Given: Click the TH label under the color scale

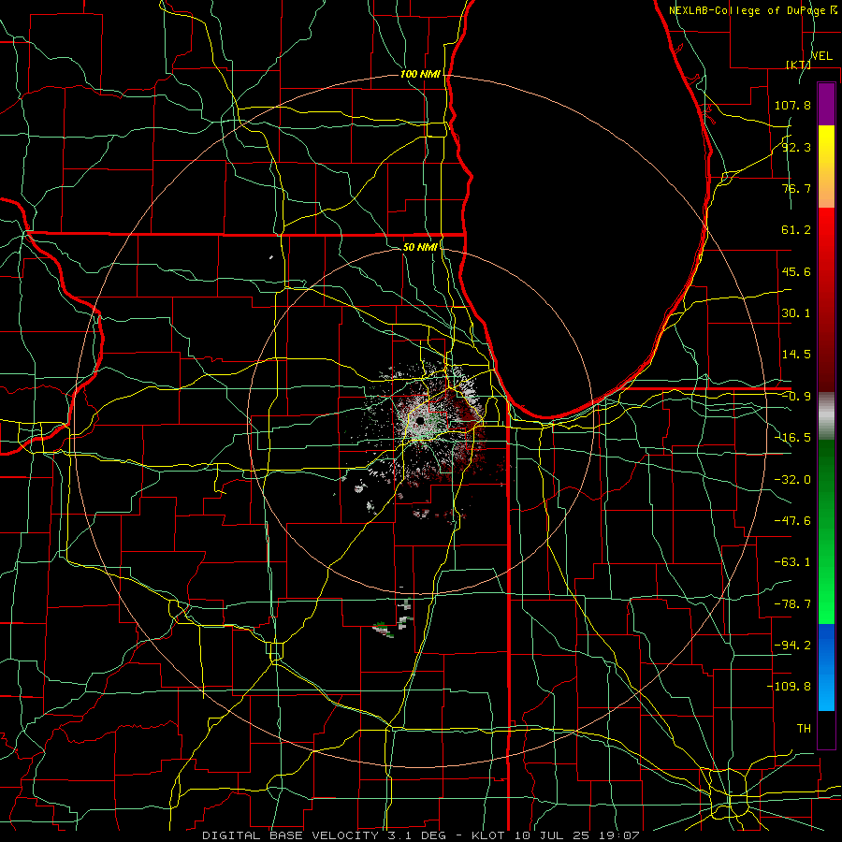Looking at the screenshot, I should click(804, 729).
